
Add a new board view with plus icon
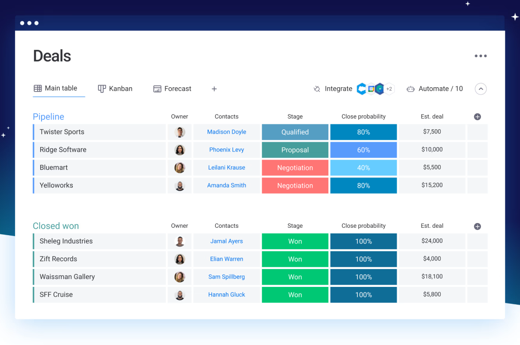point(214,89)
